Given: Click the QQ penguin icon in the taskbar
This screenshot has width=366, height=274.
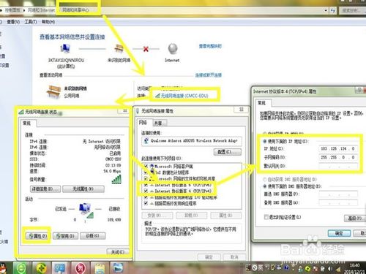Looking at the screenshot, I should tap(2, 268).
